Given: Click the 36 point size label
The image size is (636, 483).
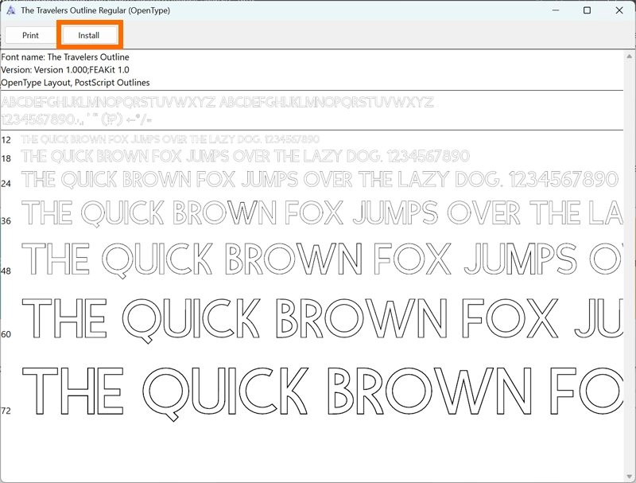Looking at the screenshot, I should point(6,221).
